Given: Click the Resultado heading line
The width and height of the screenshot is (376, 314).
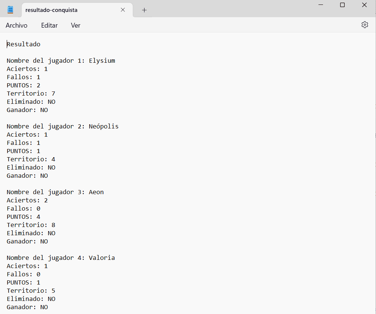Looking at the screenshot, I should pos(24,44).
